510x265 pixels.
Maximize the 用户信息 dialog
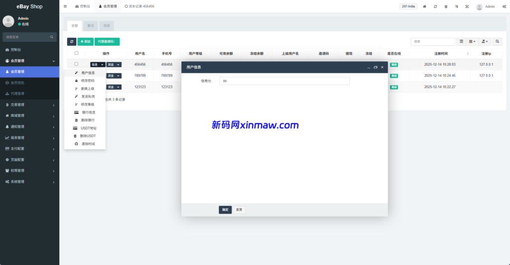(376, 67)
